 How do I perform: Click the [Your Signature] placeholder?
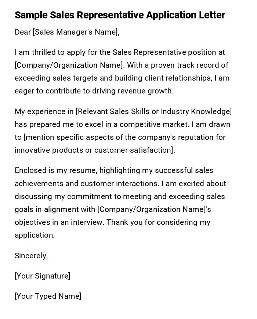pyautogui.click(x=42, y=276)
